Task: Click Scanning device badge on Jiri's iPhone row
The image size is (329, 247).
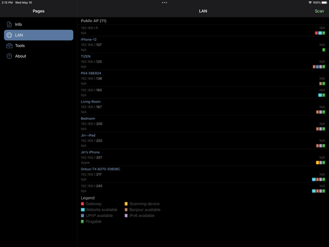Action: click(x=317, y=163)
